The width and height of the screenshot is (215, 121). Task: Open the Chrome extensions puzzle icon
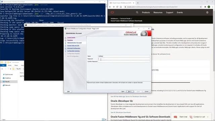pyautogui.click(x=205, y=7)
